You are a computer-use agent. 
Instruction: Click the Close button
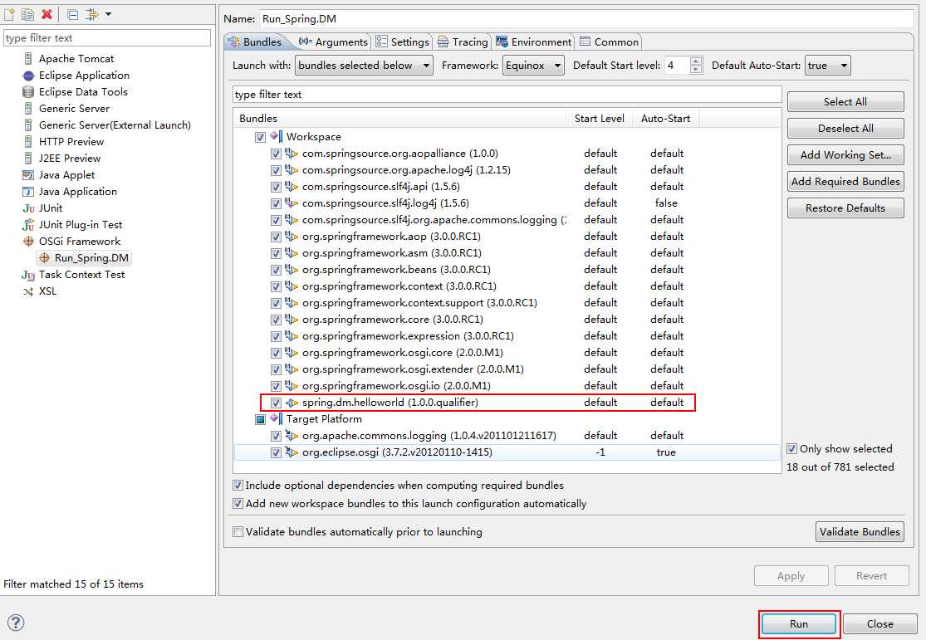880,623
